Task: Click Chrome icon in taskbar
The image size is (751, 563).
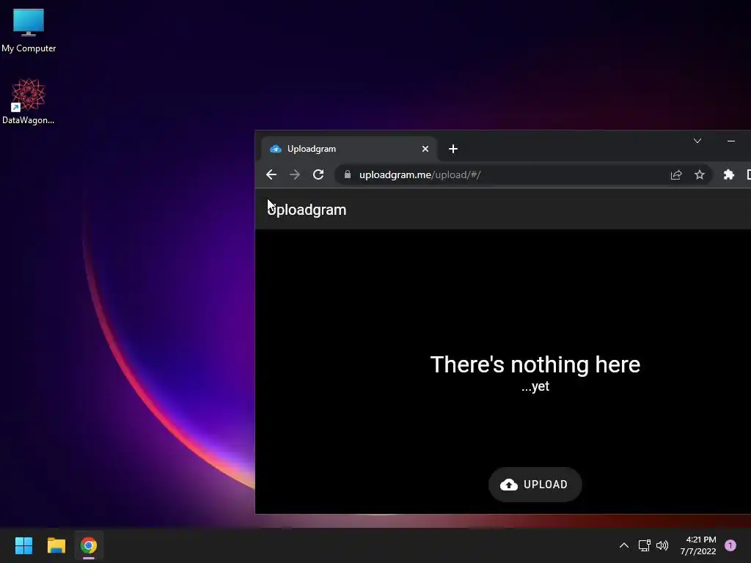Action: [x=89, y=545]
